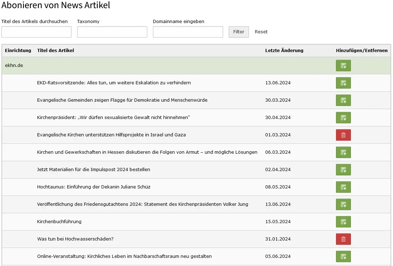The height and width of the screenshot is (266, 393).
Task: Select the ekhn.de row label
Action: 14,66
